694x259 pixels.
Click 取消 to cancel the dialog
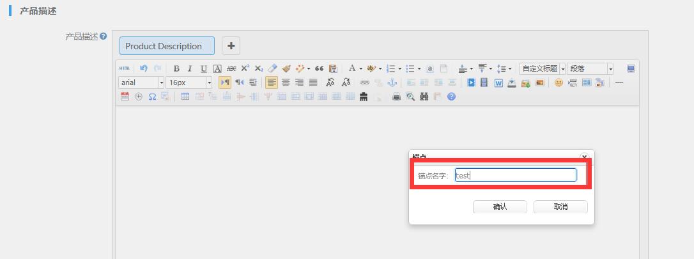pyautogui.click(x=560, y=207)
